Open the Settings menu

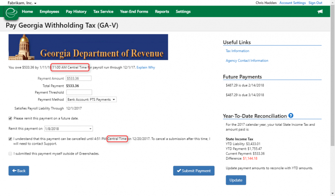(183, 12)
